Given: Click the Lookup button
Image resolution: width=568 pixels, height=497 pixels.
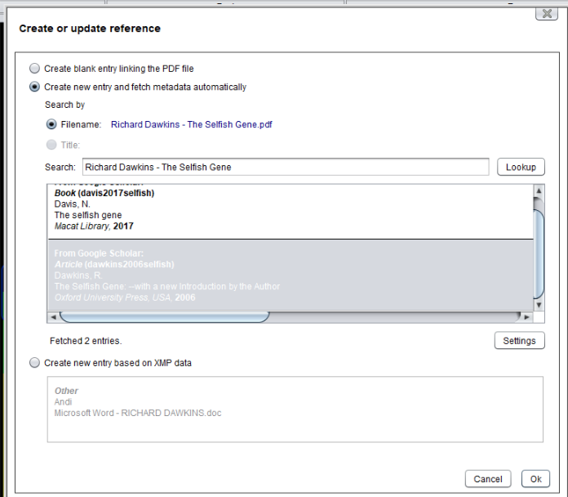Looking at the screenshot, I should 521,167.
